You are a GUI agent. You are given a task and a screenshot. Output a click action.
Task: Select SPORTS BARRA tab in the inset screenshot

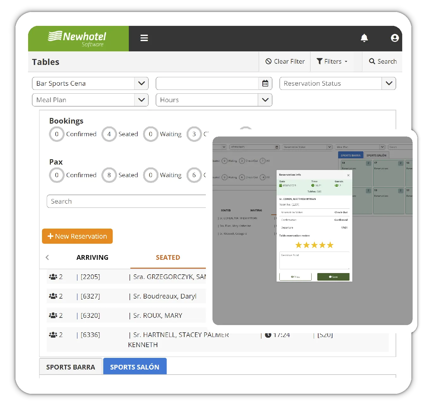coord(350,155)
